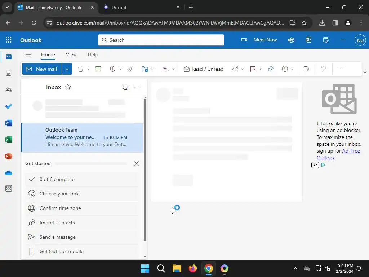
Task: Open the Filter menu in Inbox
Action: tap(137, 87)
